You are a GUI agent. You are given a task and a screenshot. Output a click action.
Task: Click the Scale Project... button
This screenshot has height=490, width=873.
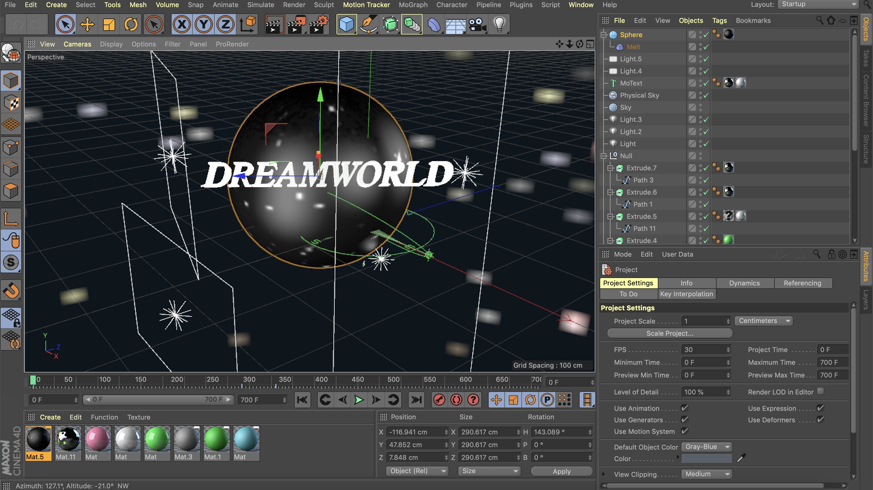coord(670,333)
